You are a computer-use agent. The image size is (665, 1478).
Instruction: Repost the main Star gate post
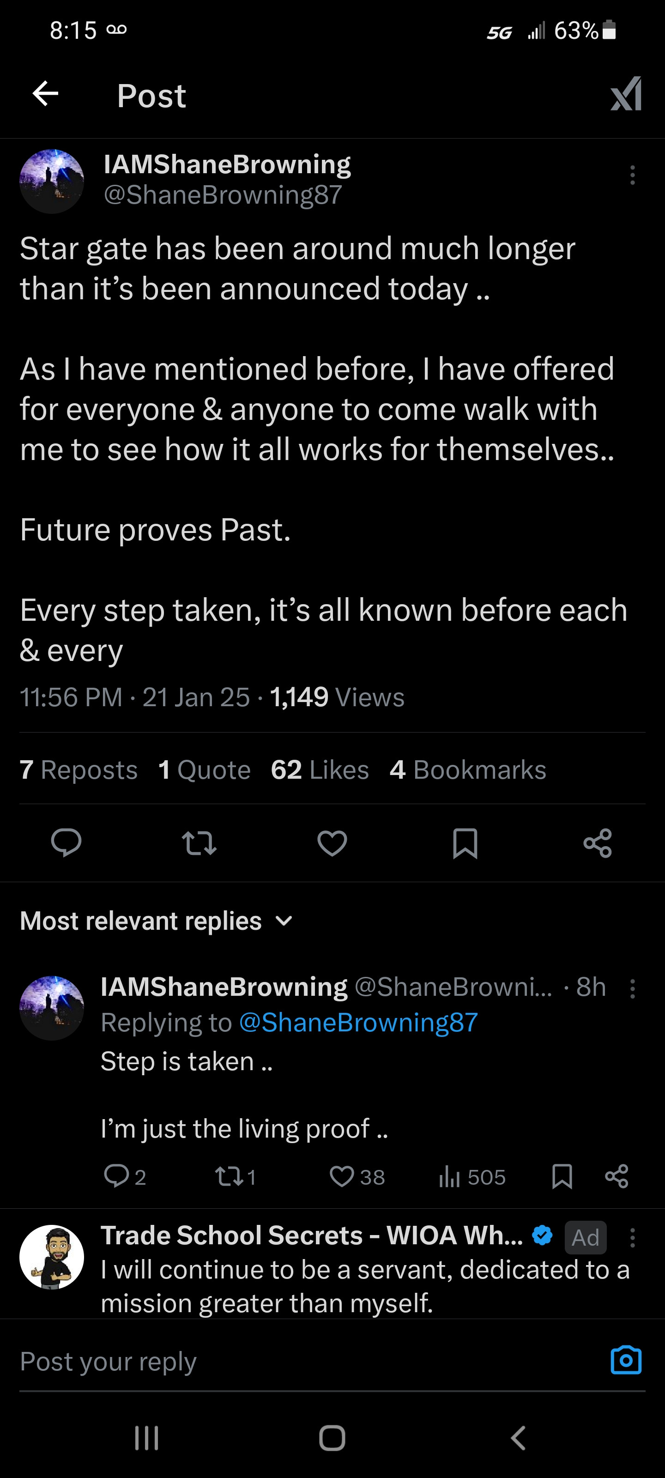pyautogui.click(x=199, y=843)
